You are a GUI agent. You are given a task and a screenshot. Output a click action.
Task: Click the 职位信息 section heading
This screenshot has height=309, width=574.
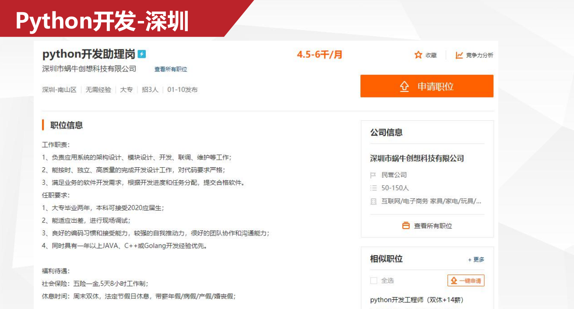point(67,125)
